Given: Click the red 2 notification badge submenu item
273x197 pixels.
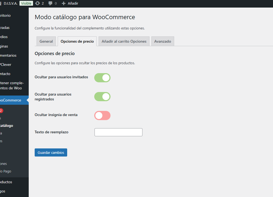Looking at the screenshot, I should (1, 110).
